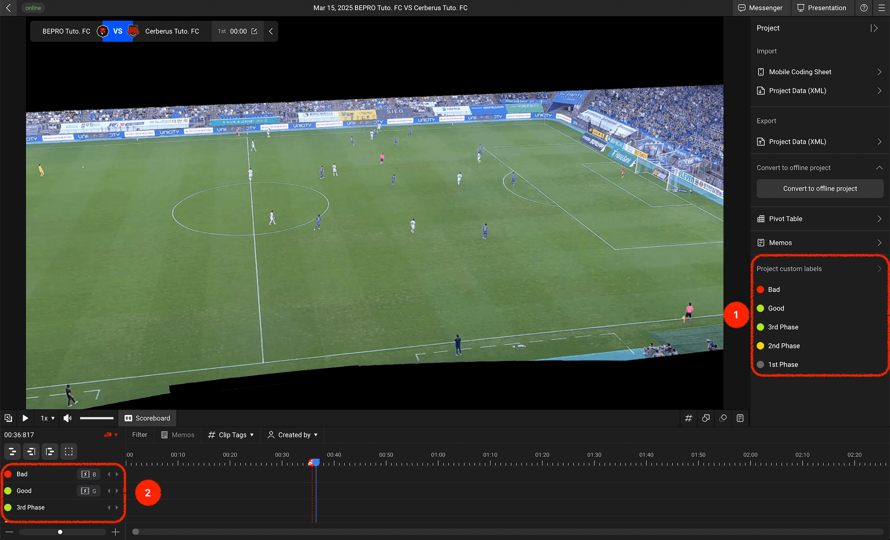Toggle the Scoreboard overlay
The height and width of the screenshot is (540, 890).
(x=147, y=418)
